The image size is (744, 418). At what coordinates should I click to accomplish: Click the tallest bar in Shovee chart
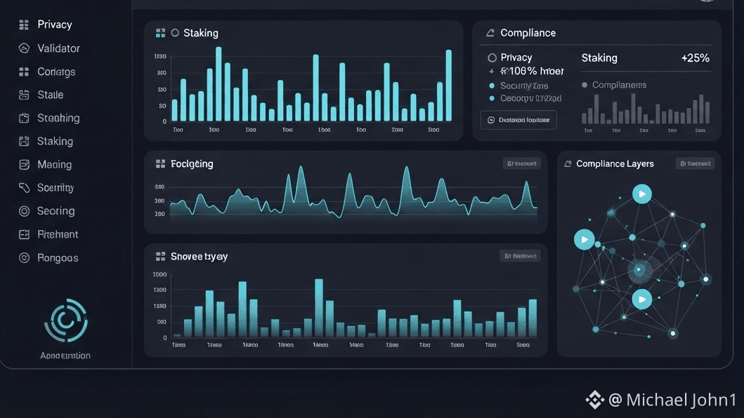[x=319, y=308]
